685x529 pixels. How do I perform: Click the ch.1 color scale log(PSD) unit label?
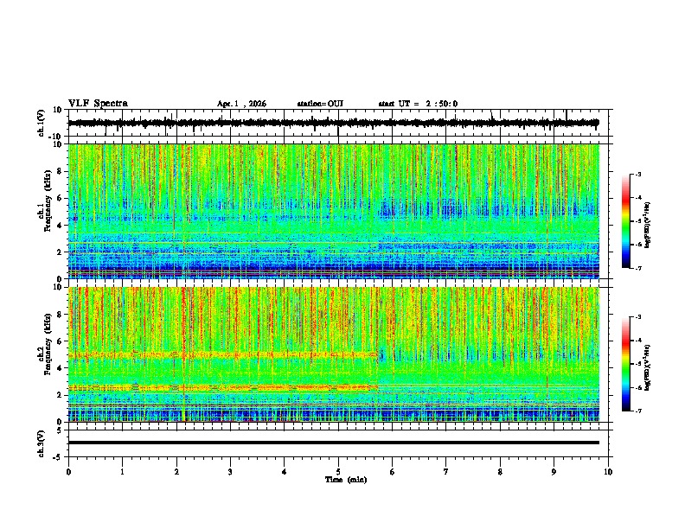tap(648, 225)
